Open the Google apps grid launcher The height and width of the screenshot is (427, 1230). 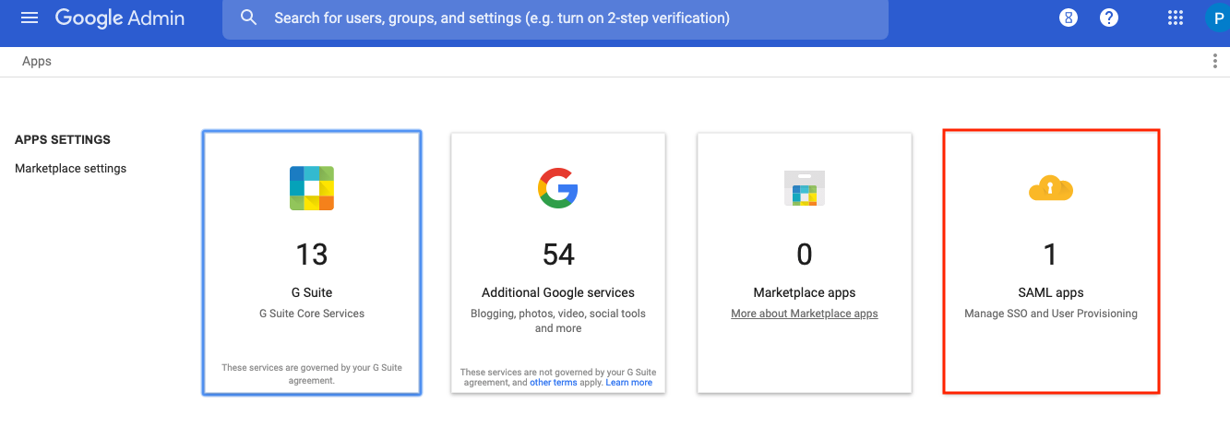pos(1176,18)
